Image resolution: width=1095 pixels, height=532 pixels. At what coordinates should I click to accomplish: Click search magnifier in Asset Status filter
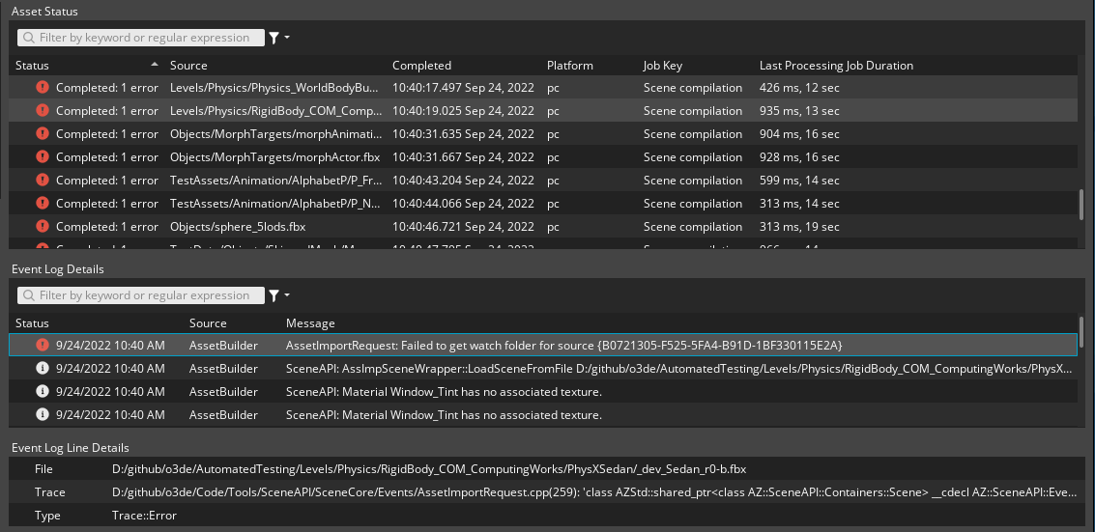tap(29, 38)
